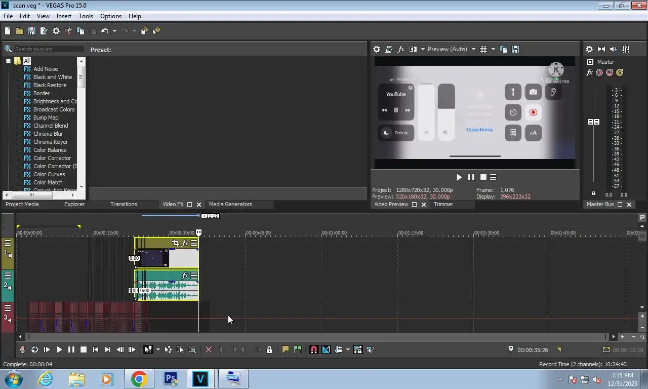
Task: Click the Render As icon in the toolbar
Action: 44,31
